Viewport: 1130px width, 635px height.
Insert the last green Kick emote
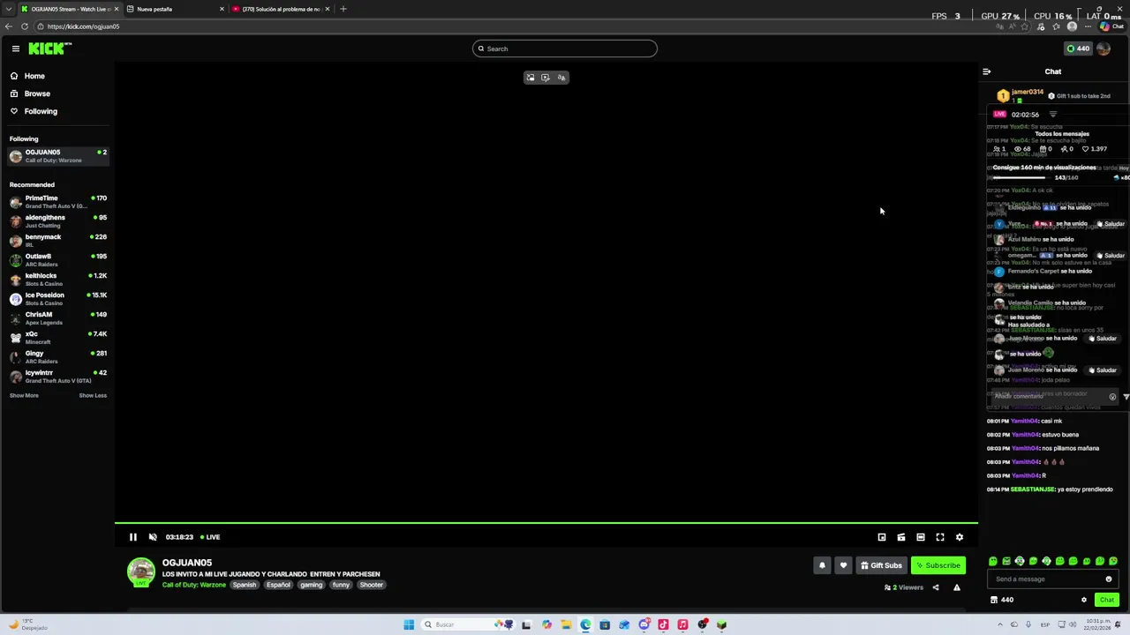pos(1113,561)
